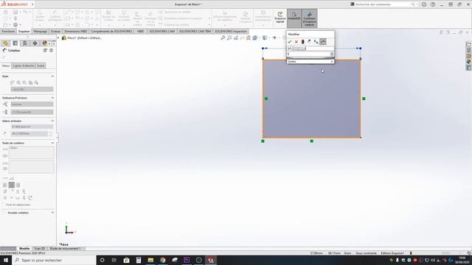
Task: Toggle the Instant2D button in ribbon
Action: [294, 18]
